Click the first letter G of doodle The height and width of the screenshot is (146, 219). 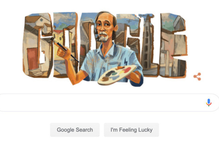pyautogui.click(x=38, y=45)
